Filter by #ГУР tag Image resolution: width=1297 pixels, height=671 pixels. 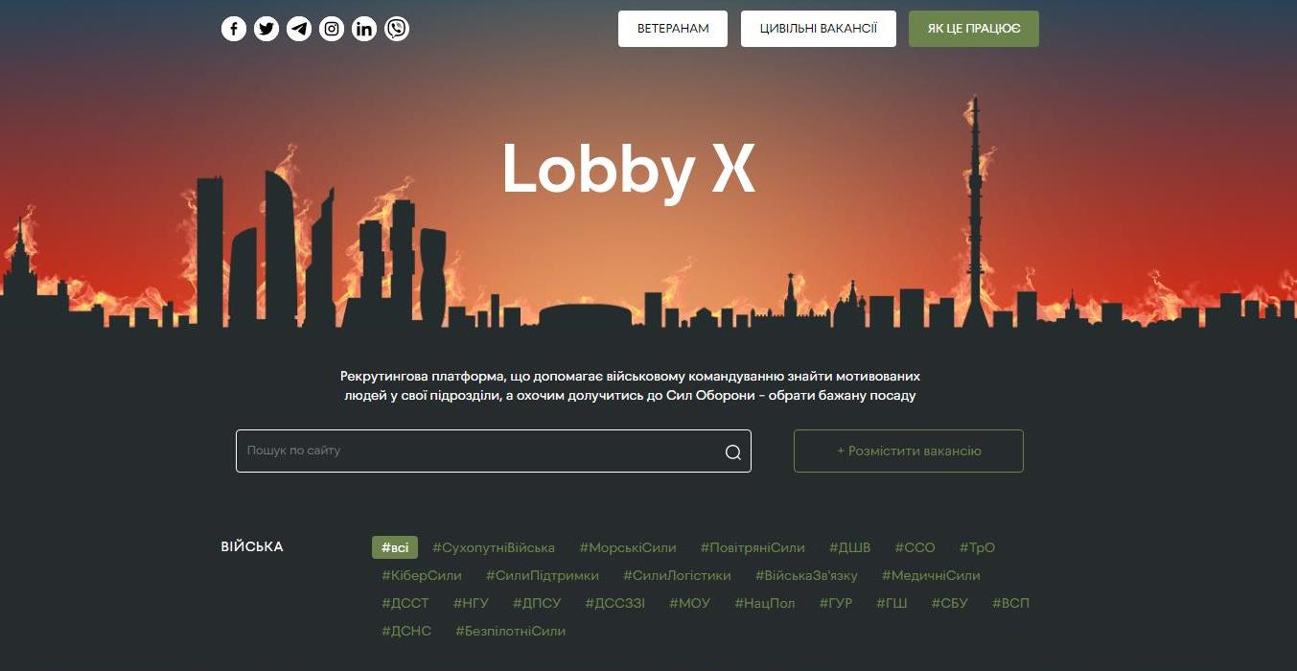click(836, 603)
